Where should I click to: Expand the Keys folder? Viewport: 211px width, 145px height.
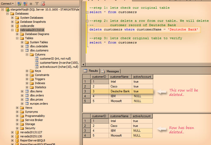pyautogui.click(x=27, y=71)
